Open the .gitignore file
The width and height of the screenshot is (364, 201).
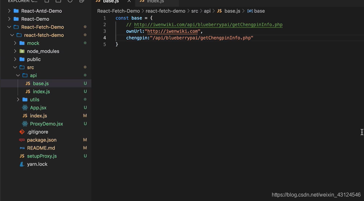[x=38, y=132]
